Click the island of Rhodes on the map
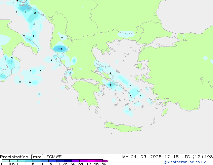Viewport: 213px width, 165px height. click(165, 112)
